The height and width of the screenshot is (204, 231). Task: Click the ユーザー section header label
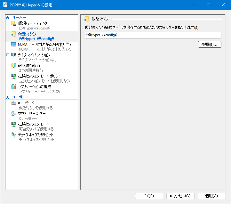(19, 97)
